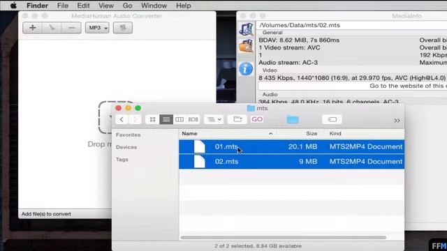Click the file path field in MediaInfo
This screenshot has height=251, width=447.
(x=352, y=25)
